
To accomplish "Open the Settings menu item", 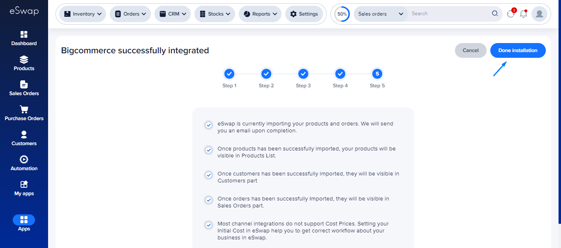I will pyautogui.click(x=304, y=14).
